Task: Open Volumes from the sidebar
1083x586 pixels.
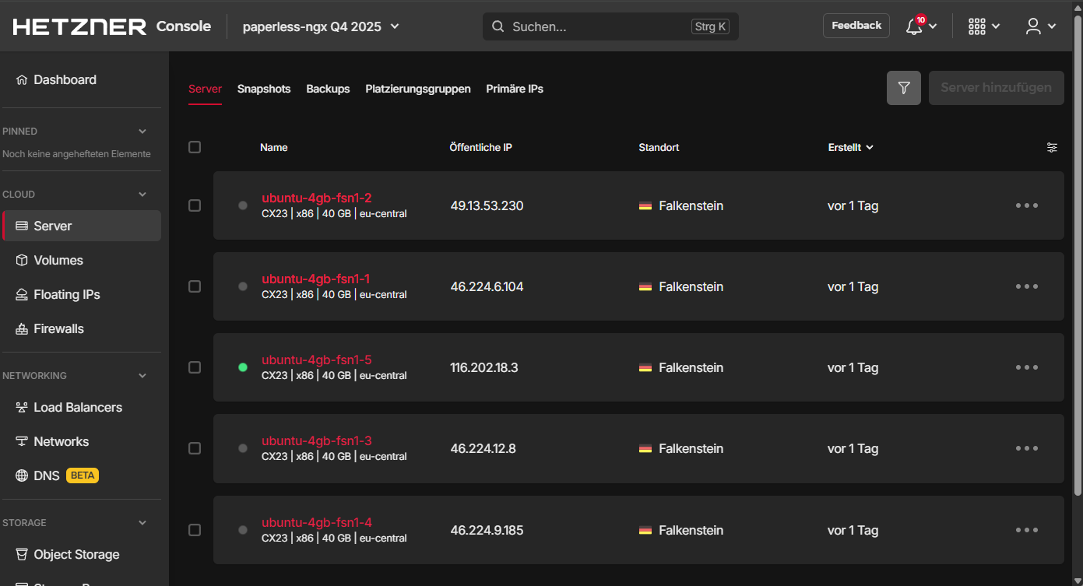Action: pyautogui.click(x=58, y=260)
